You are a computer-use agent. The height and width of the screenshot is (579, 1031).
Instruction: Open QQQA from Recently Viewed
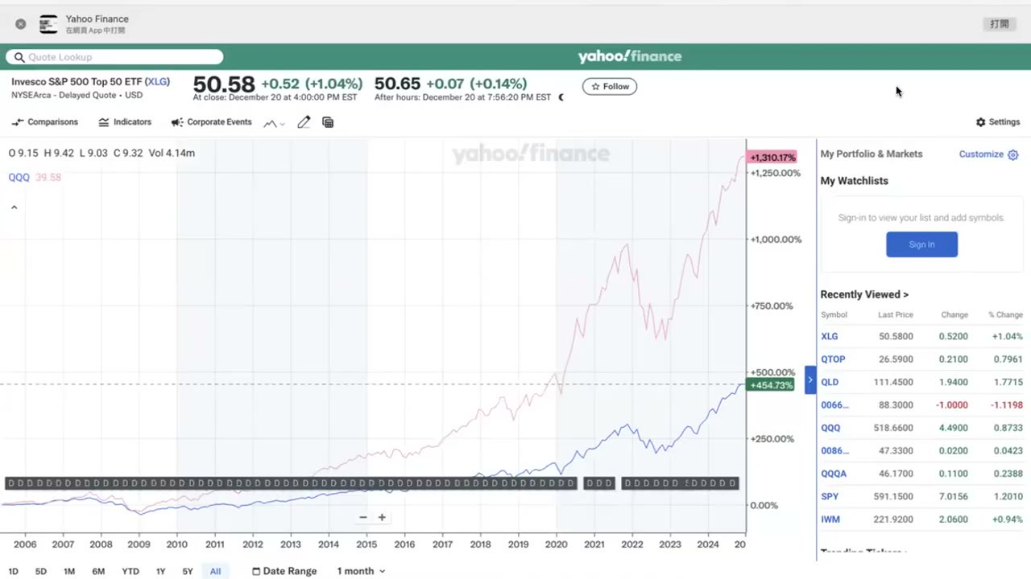[x=834, y=474]
